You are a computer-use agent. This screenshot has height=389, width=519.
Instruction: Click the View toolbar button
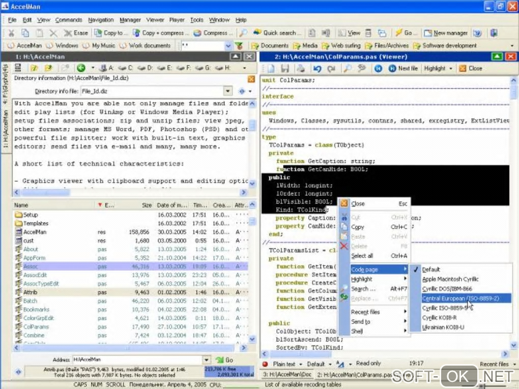tap(349, 33)
